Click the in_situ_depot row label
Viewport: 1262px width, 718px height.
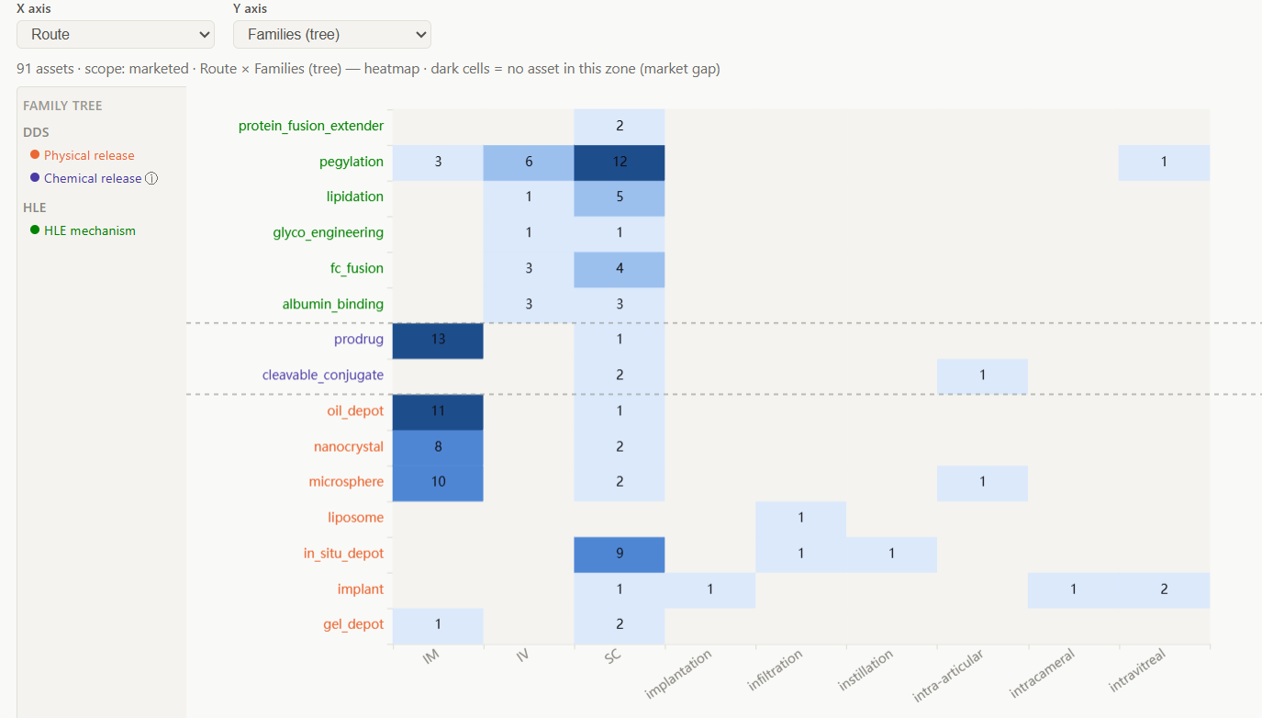tap(344, 554)
